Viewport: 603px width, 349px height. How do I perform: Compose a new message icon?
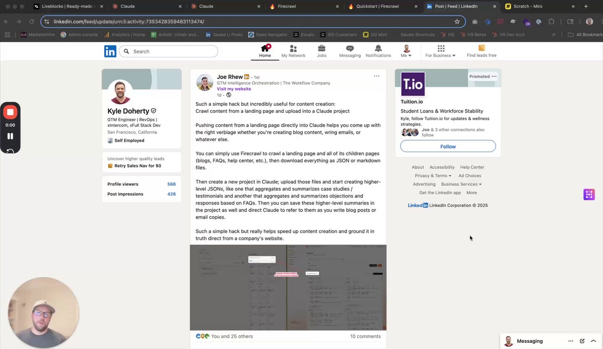click(582, 341)
